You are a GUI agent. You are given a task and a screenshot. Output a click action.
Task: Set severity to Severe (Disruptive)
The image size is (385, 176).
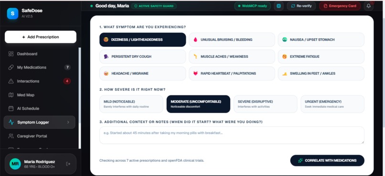coord(265,104)
